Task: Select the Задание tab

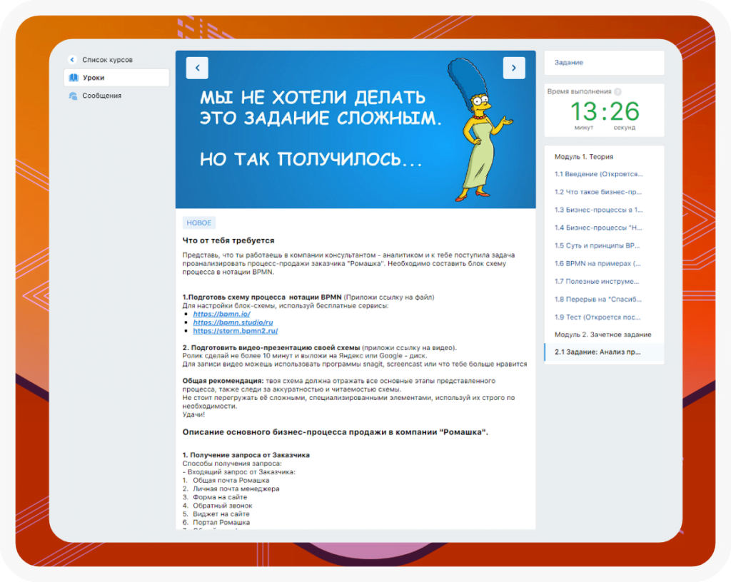Action: click(604, 62)
